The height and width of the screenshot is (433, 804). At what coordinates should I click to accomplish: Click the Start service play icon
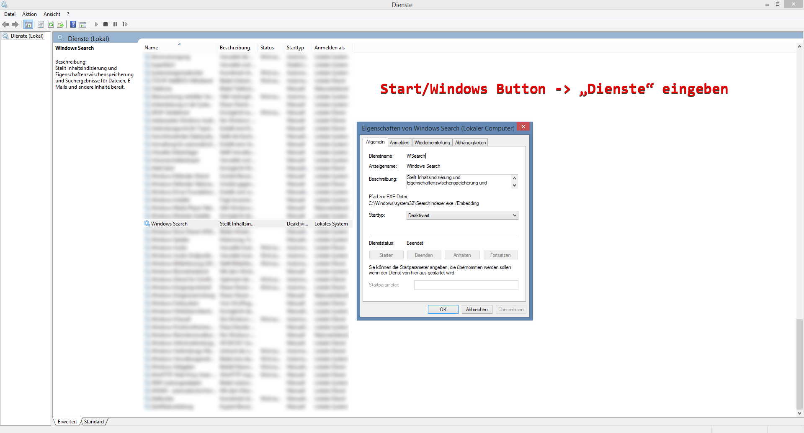click(x=96, y=24)
